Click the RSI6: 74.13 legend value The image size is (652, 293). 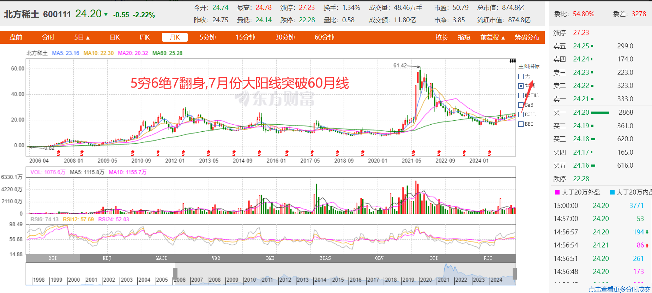[44, 220]
